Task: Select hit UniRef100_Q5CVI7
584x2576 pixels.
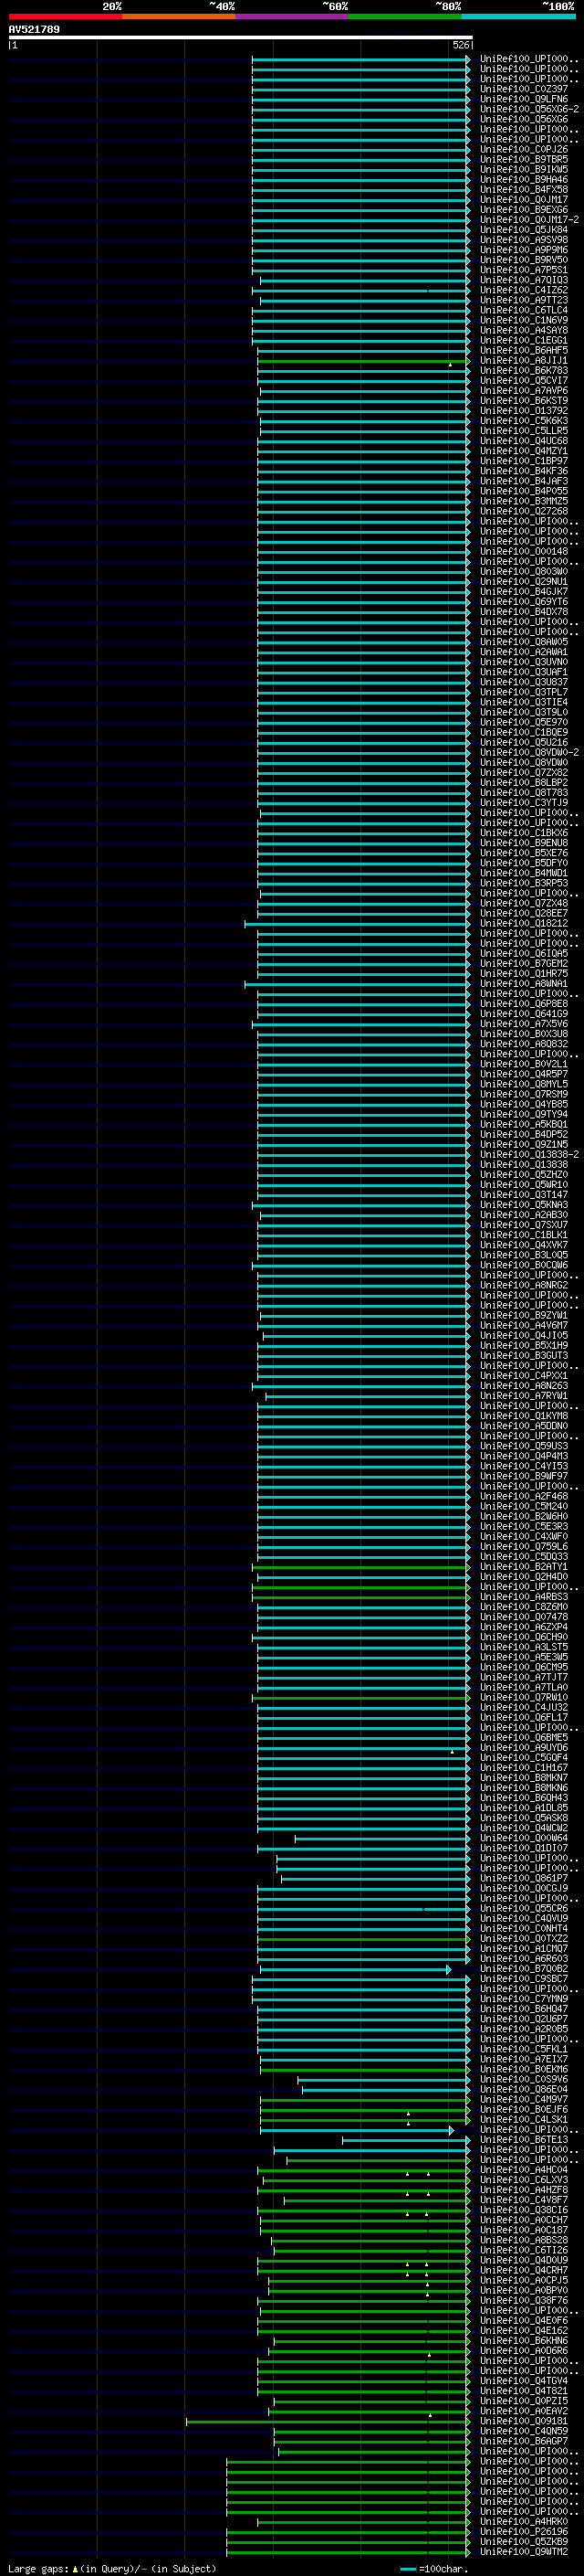Action: (x=524, y=381)
